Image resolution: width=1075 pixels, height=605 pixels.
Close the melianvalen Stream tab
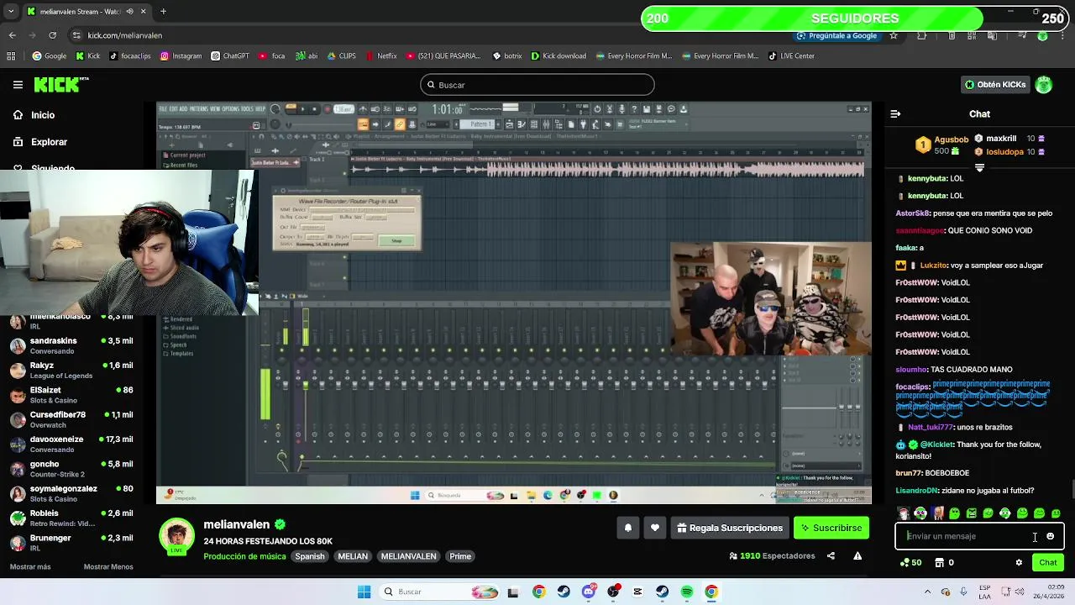tap(144, 11)
